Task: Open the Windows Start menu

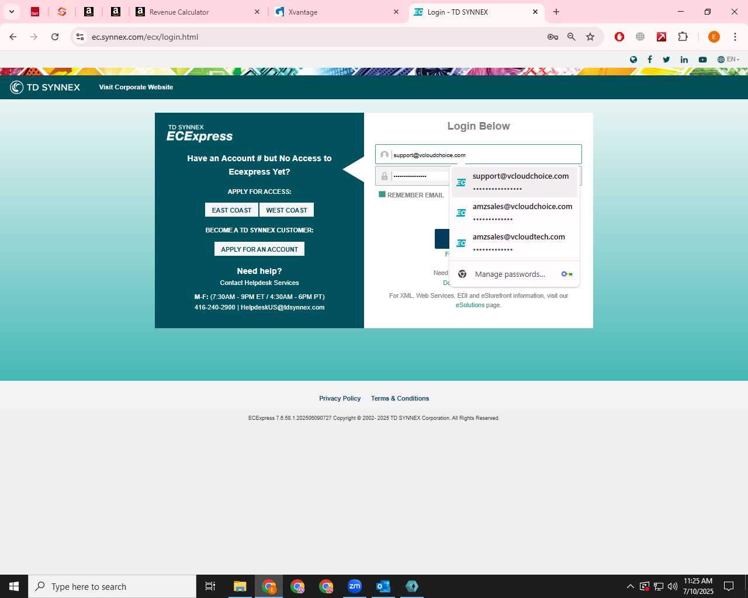Action: [x=14, y=586]
